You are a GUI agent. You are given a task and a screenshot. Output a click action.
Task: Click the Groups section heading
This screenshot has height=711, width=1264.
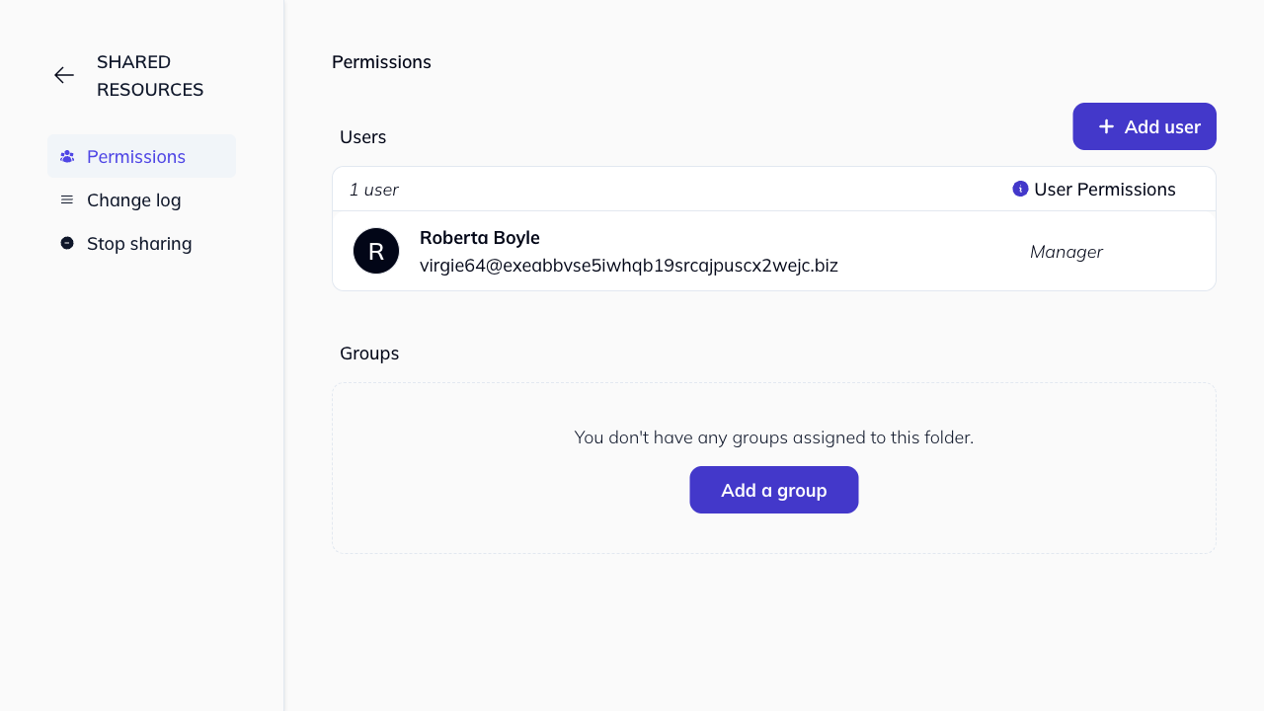pos(369,353)
